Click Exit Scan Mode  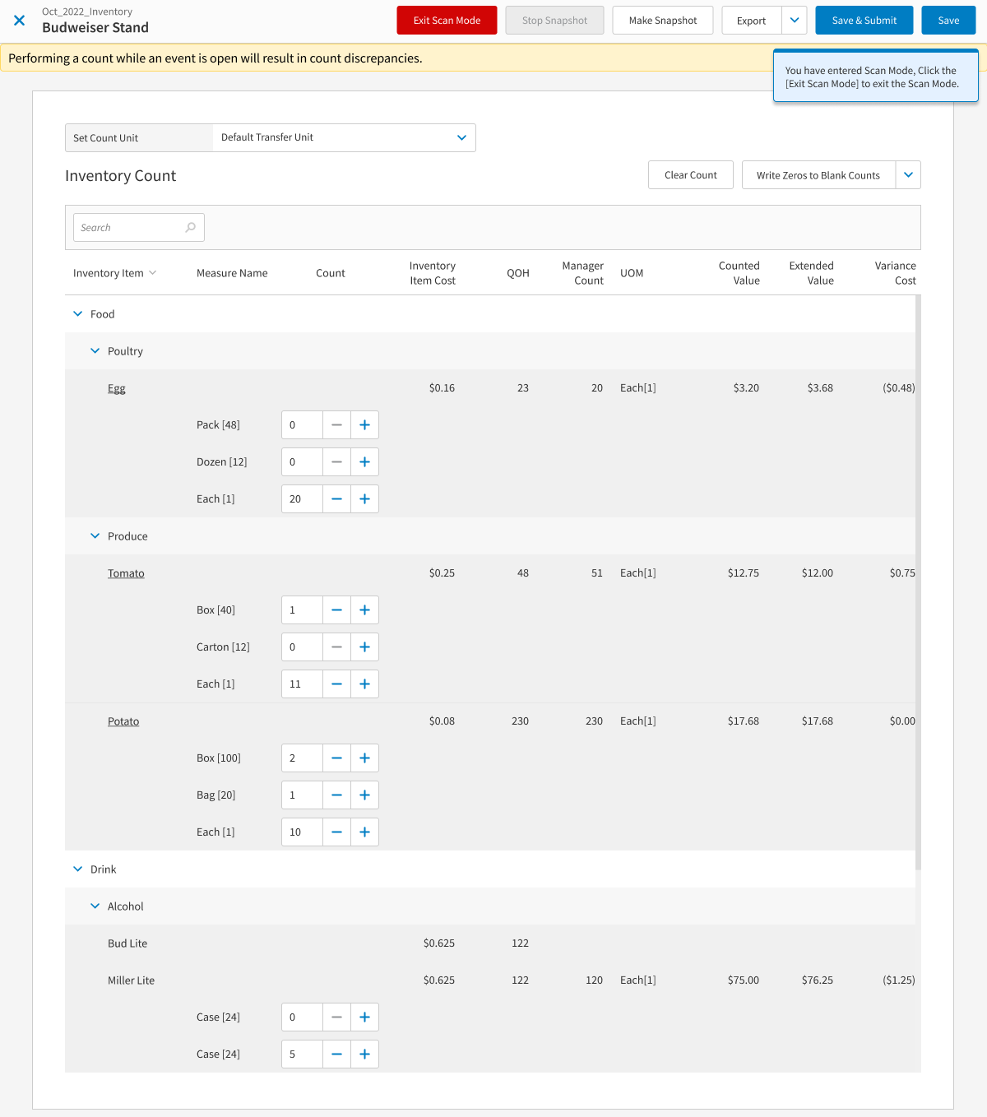[447, 20]
